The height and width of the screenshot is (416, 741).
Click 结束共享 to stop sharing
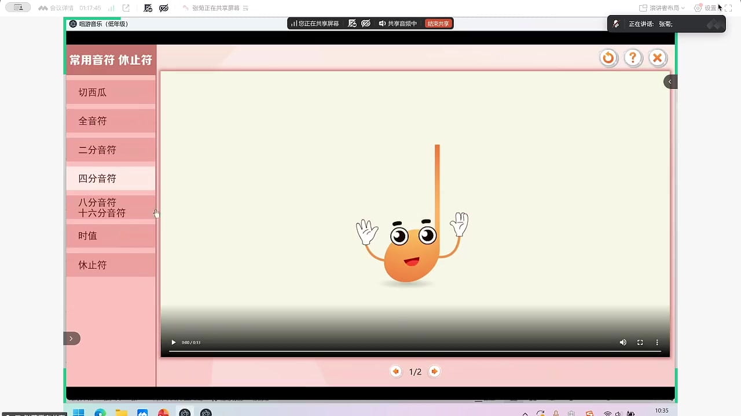(x=438, y=24)
